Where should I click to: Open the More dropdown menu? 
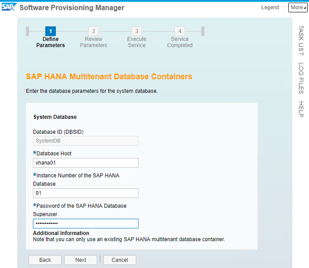[298, 7]
